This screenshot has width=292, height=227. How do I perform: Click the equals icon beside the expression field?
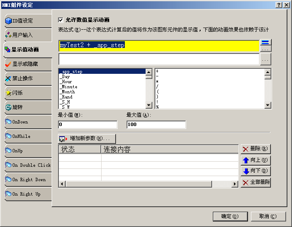265,43
